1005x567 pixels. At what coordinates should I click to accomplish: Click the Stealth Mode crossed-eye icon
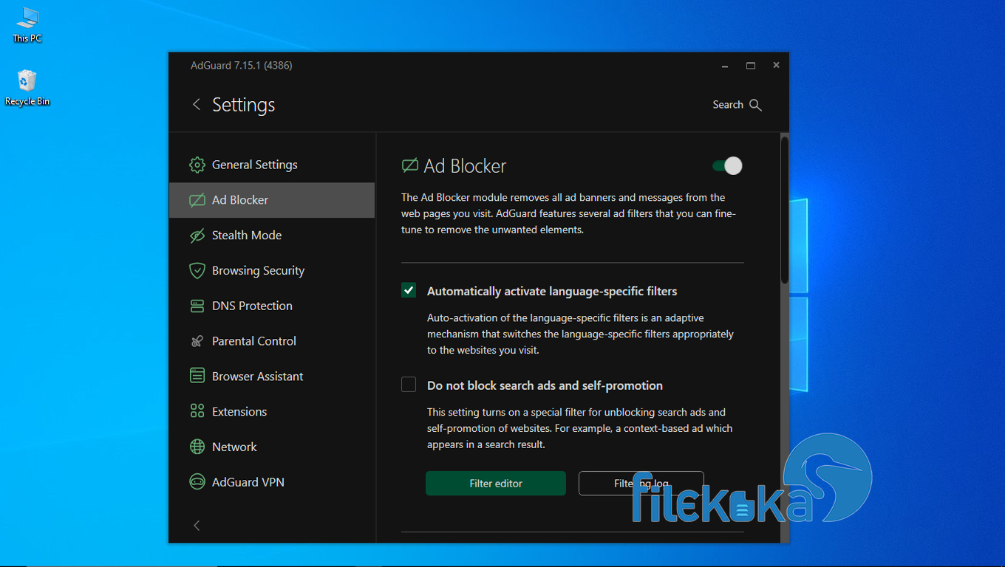[197, 236]
